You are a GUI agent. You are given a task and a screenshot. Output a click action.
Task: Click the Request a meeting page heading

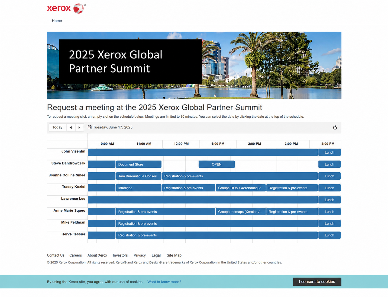(x=154, y=107)
